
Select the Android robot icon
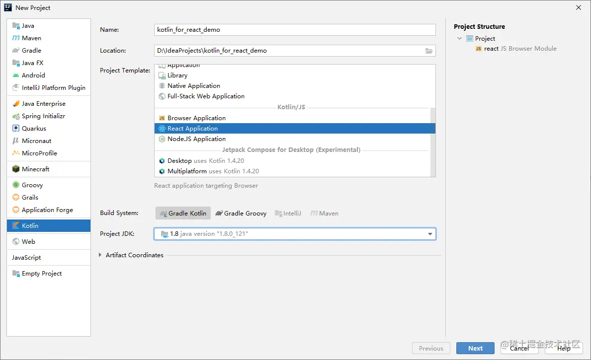[16, 75]
